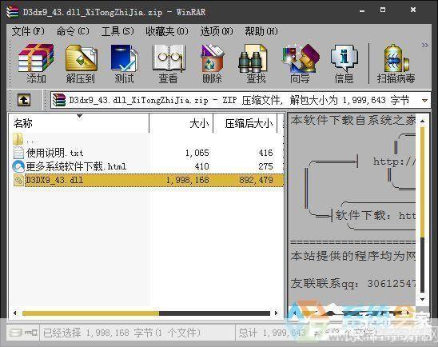Viewport: 438px width, 347px height.
Task: Click the D3DX9_43.dll file icon
Action: 18,180
